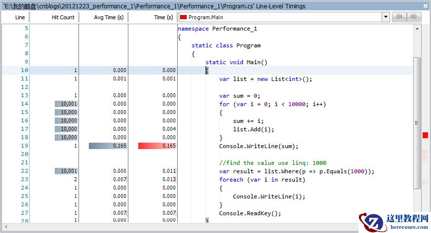Open the Program.Main method dropdown
This screenshot has height=233, width=431.
point(284,17)
